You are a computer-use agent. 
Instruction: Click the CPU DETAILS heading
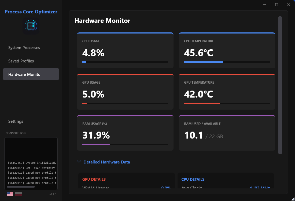[x=193, y=179]
